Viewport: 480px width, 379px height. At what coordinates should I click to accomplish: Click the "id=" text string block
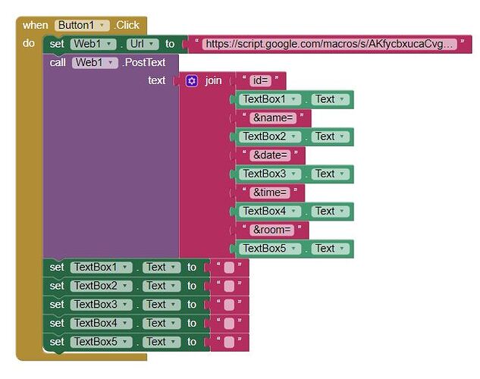click(260, 81)
